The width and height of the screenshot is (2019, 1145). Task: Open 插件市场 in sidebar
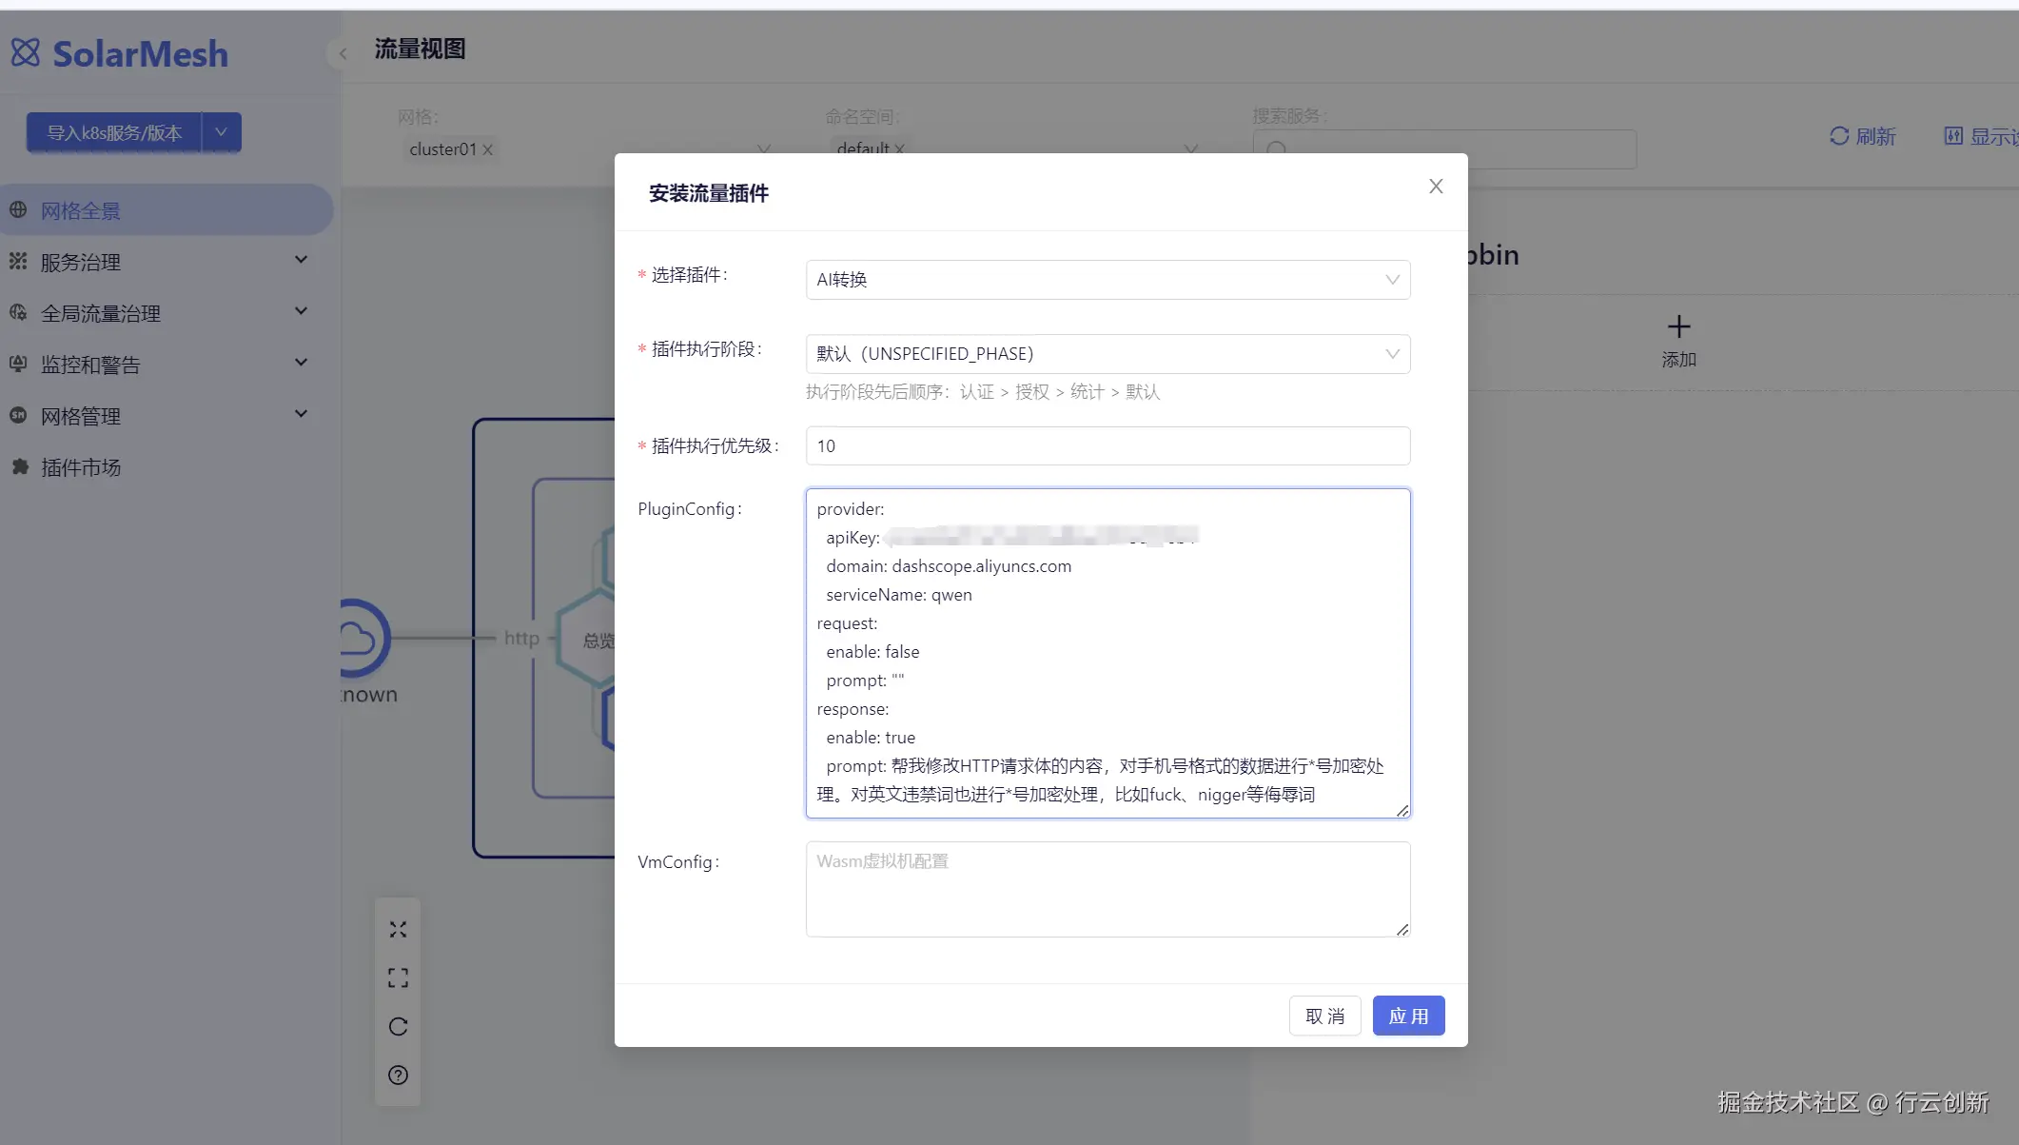pos(81,467)
